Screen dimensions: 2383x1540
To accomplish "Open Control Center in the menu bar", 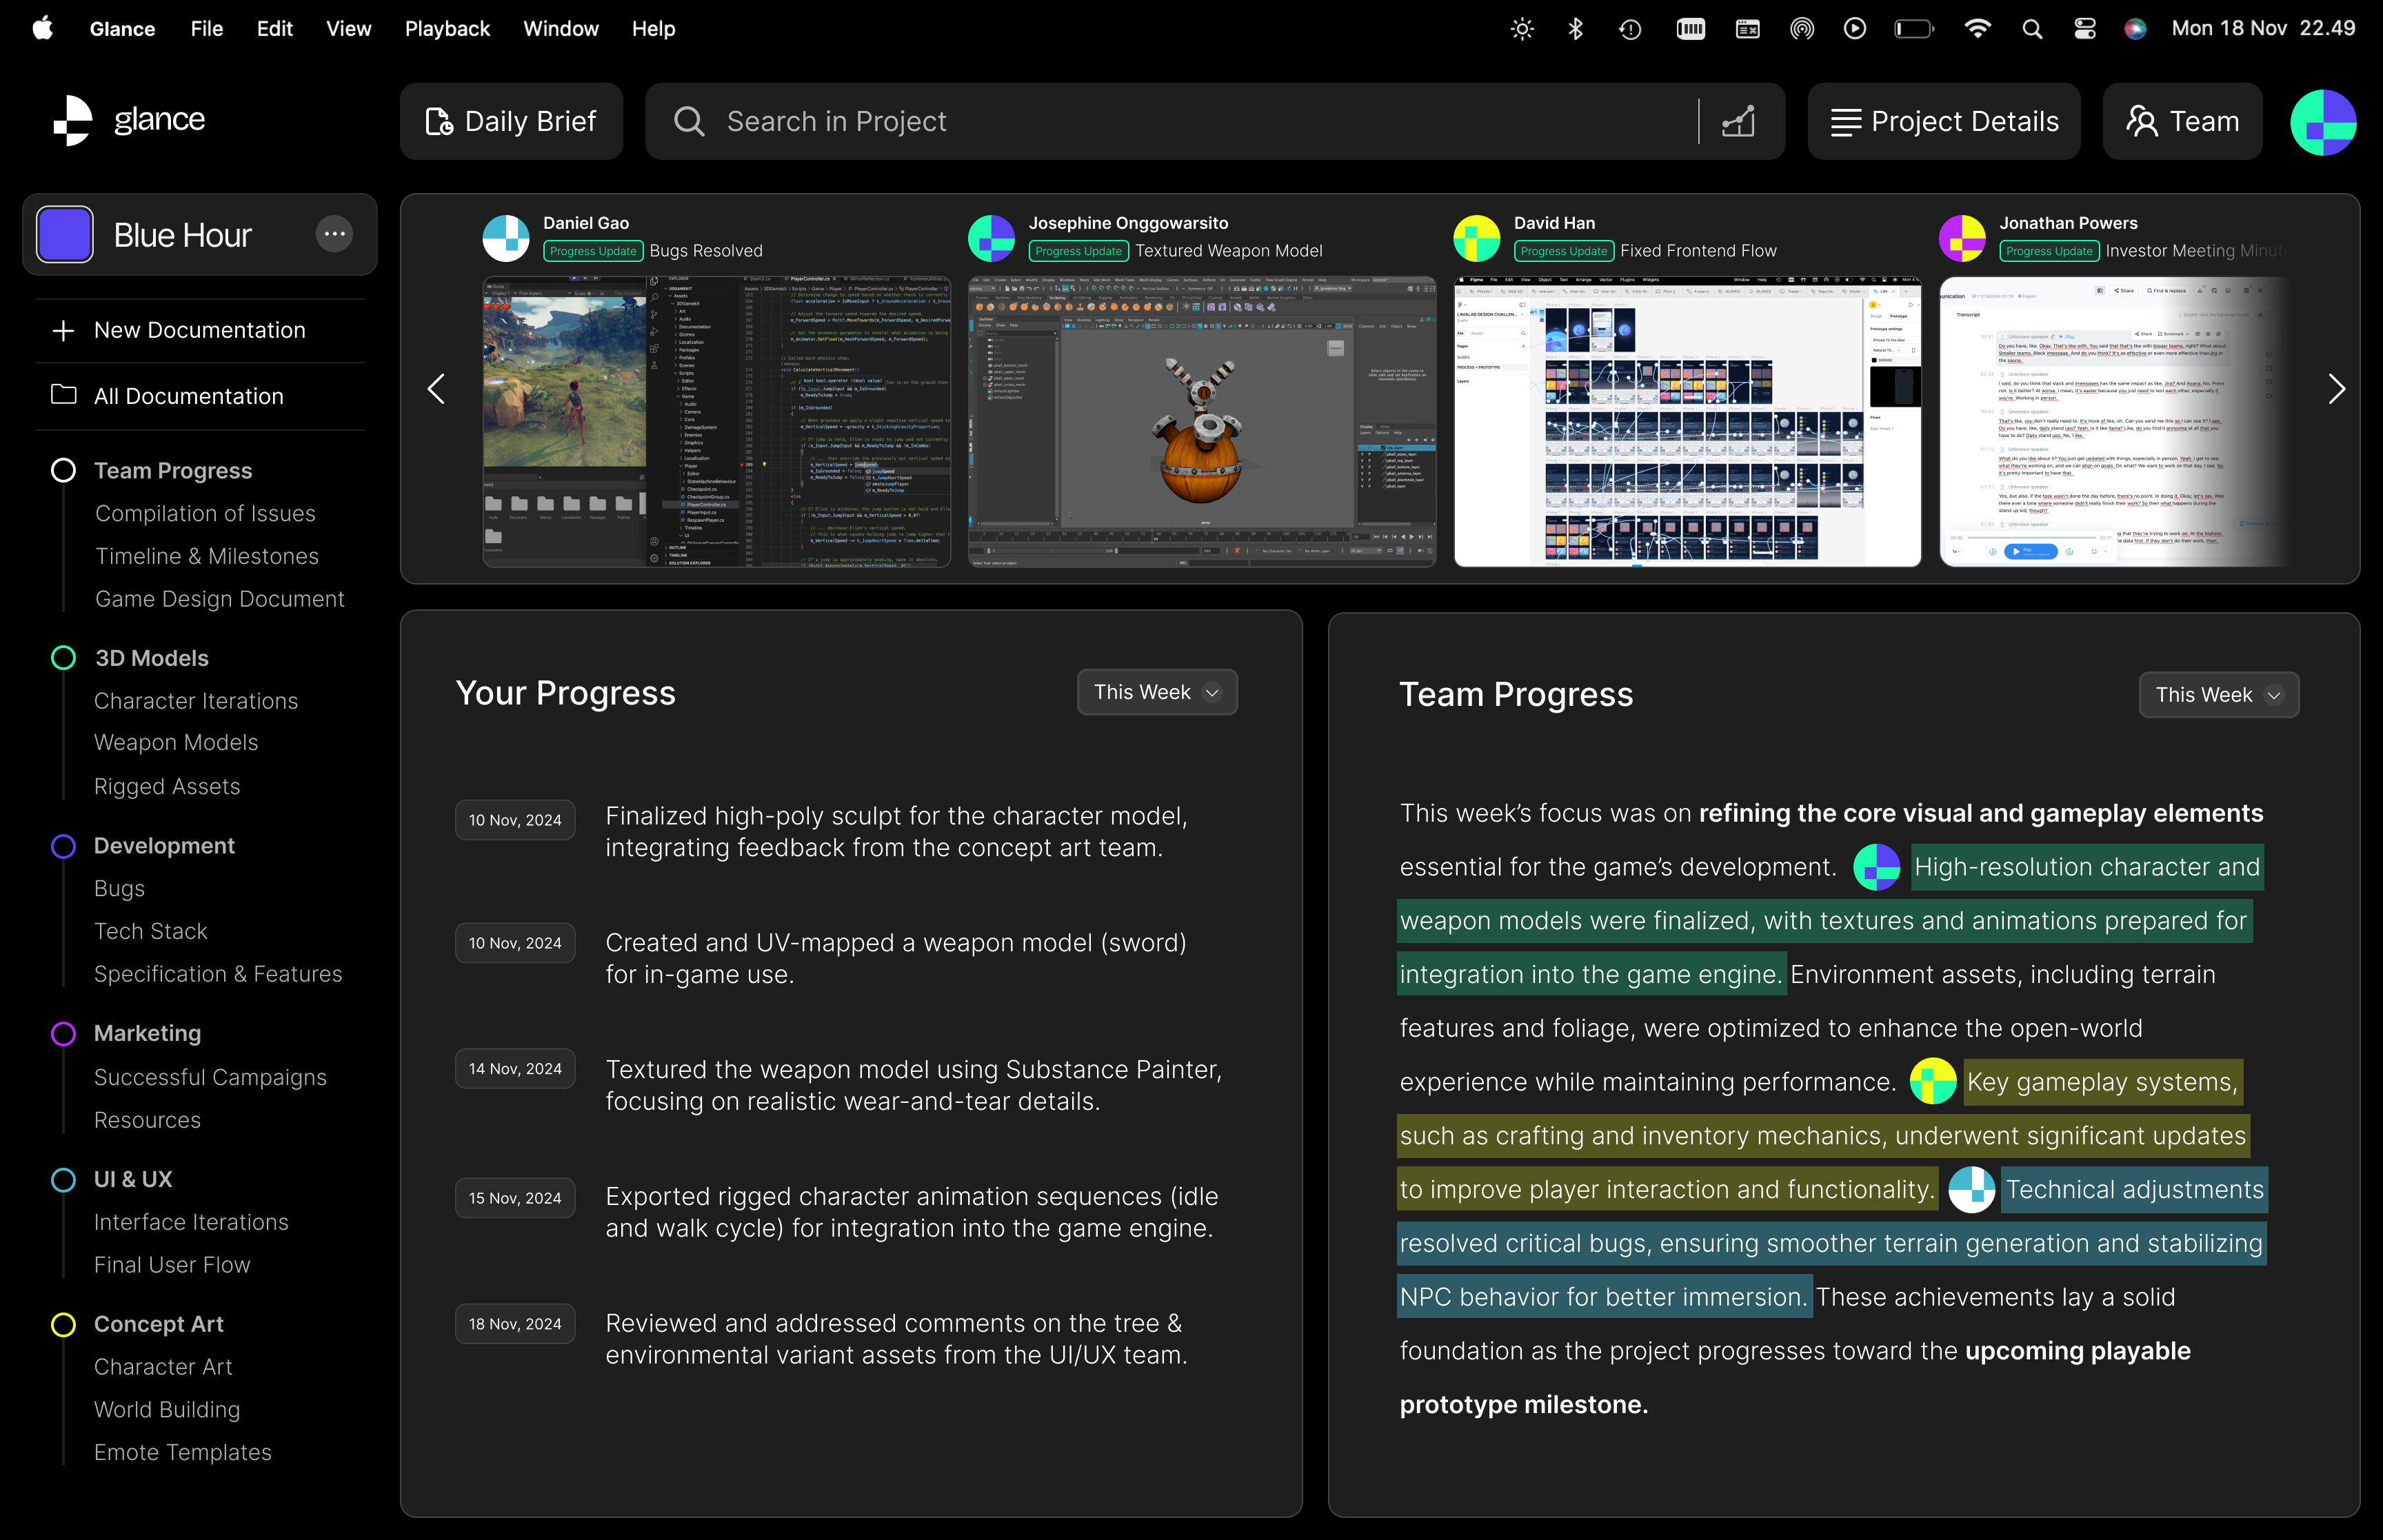I will point(2085,29).
